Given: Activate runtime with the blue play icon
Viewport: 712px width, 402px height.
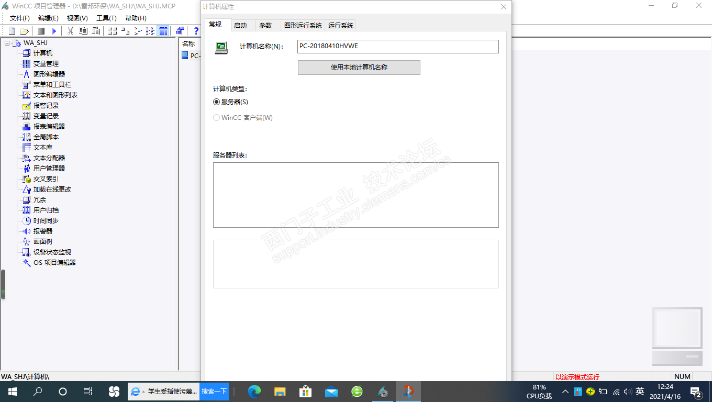Looking at the screenshot, I should pos(53,31).
